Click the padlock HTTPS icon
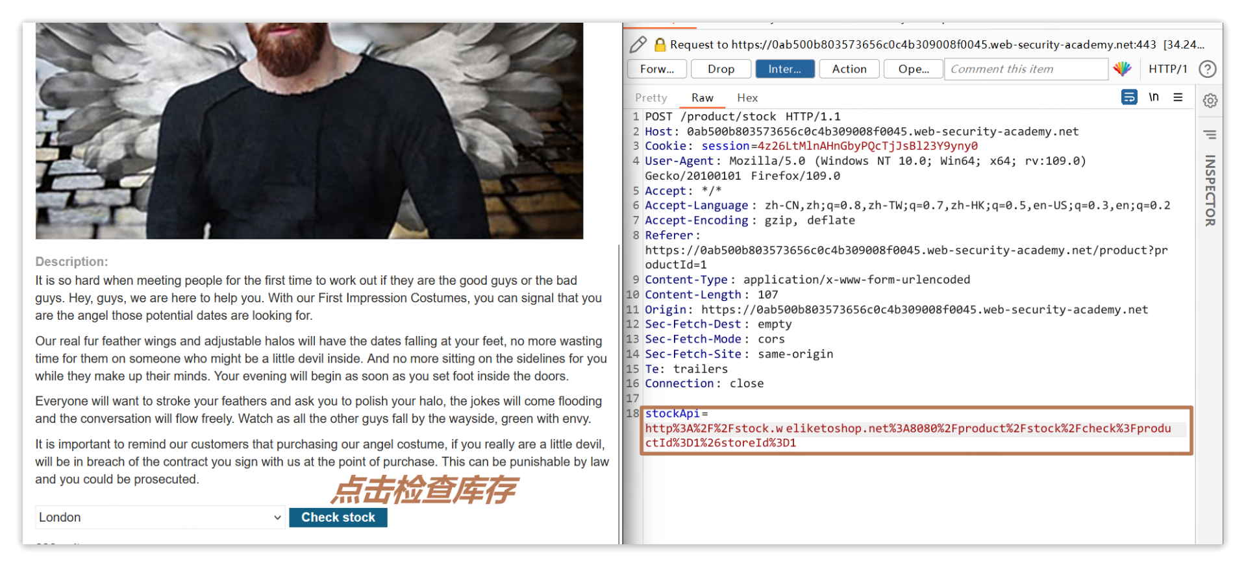Screen dimensions: 1246x567 [660, 45]
